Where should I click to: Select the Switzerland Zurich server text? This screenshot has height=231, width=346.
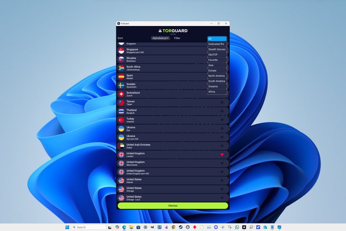pyautogui.click(x=133, y=94)
